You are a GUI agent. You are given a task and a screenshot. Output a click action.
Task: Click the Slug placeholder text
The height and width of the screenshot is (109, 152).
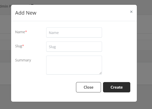pos(52,47)
